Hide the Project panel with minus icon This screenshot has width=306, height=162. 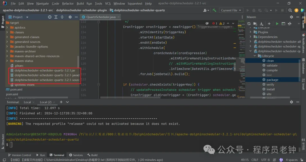coord(76,17)
